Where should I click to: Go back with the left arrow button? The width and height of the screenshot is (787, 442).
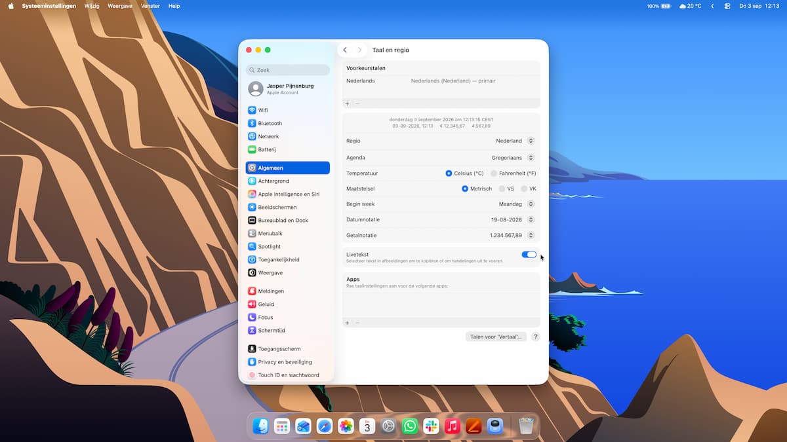[345, 50]
